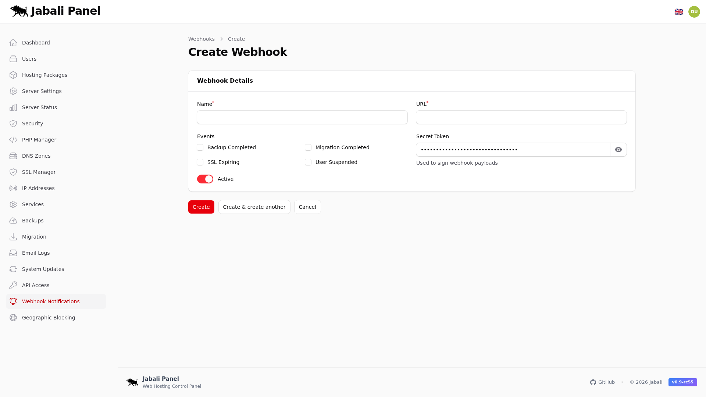Check the SSL Expiring event checkbox

click(x=200, y=162)
